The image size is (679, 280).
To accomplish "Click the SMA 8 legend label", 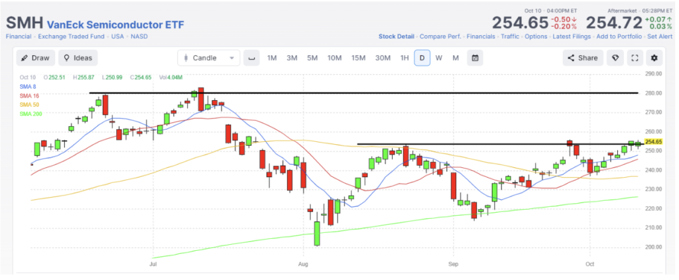I will click(x=28, y=87).
